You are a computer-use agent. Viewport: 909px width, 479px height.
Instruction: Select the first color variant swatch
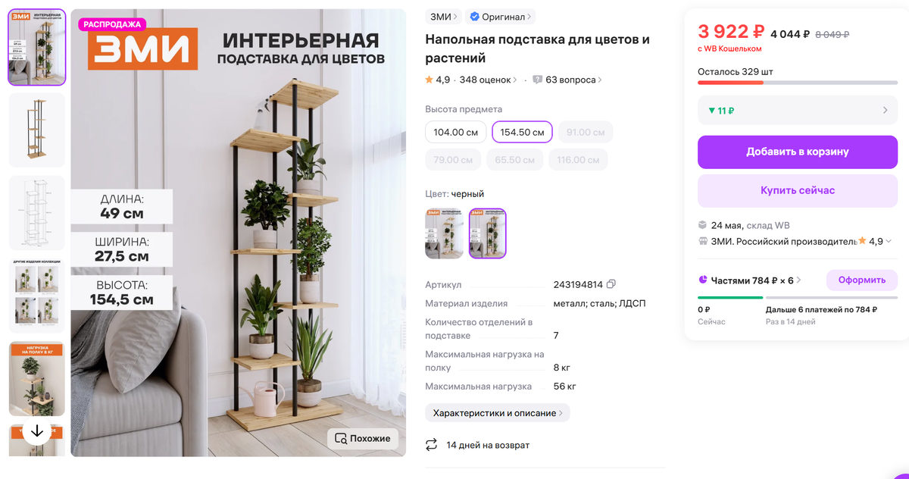pyautogui.click(x=444, y=233)
